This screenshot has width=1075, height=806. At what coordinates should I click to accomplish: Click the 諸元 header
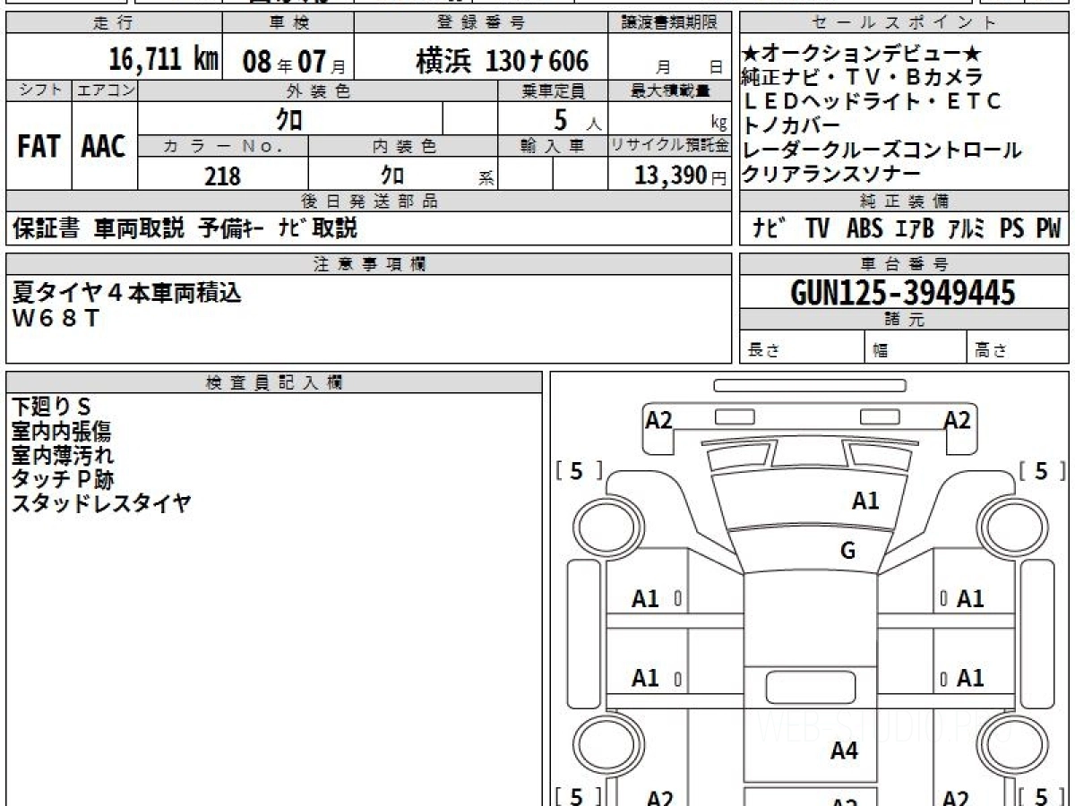point(904,320)
